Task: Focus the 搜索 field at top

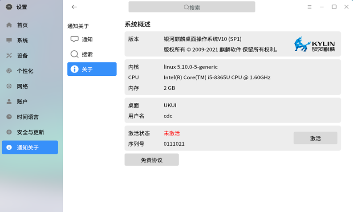Action: pos(192,7)
